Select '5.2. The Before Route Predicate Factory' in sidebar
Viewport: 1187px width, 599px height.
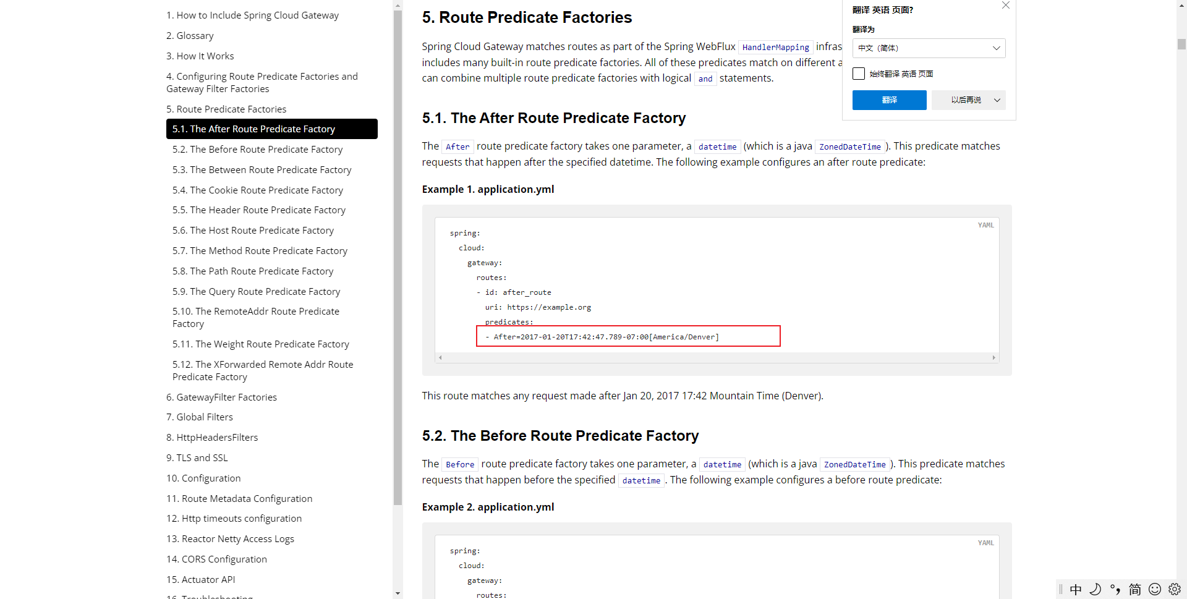257,150
